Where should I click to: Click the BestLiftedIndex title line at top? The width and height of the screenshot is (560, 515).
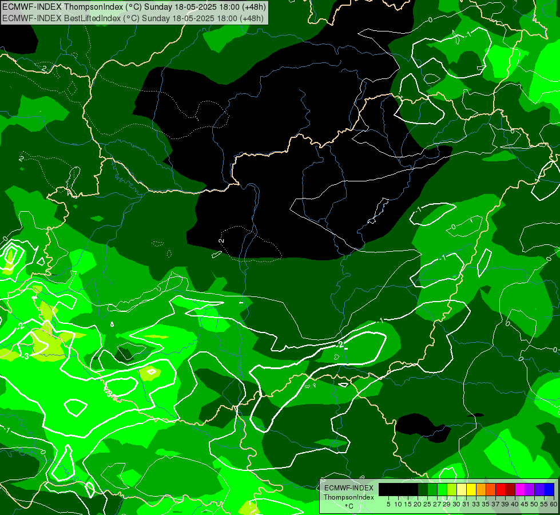pyautogui.click(x=133, y=18)
